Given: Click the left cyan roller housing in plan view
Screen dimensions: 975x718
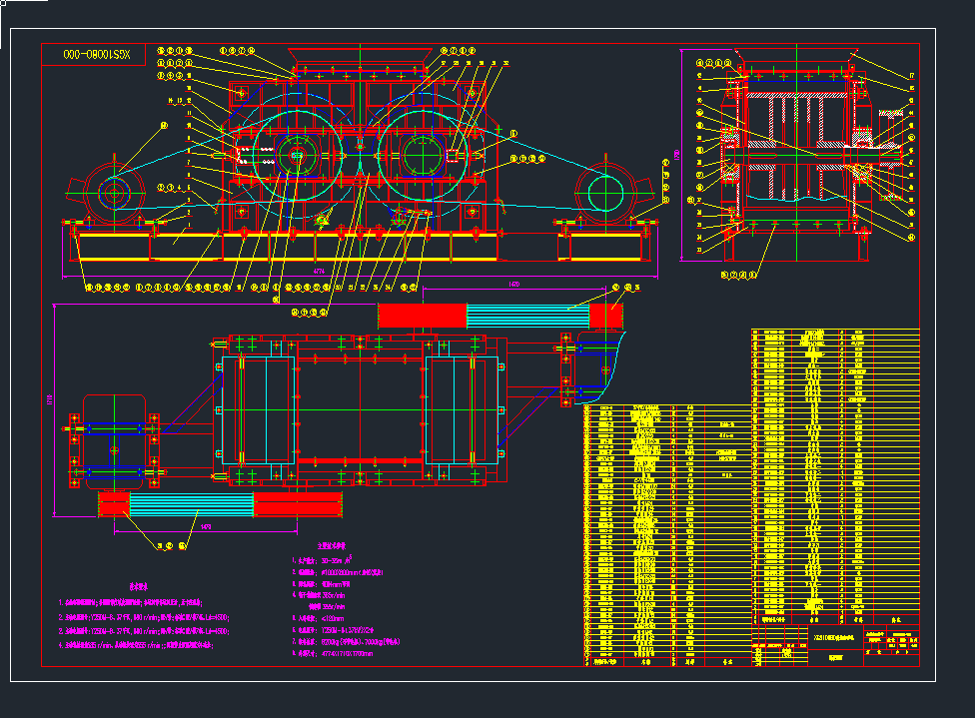Looking at the screenshot, I should pos(256,409).
